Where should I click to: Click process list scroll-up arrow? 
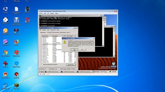[75, 36]
